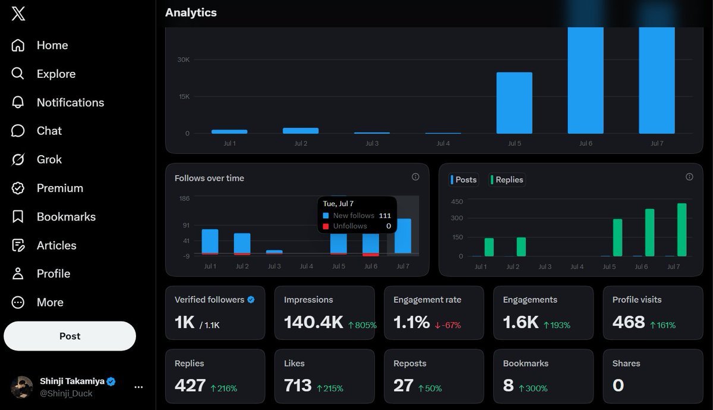Click the Likes 713 card

point(324,376)
